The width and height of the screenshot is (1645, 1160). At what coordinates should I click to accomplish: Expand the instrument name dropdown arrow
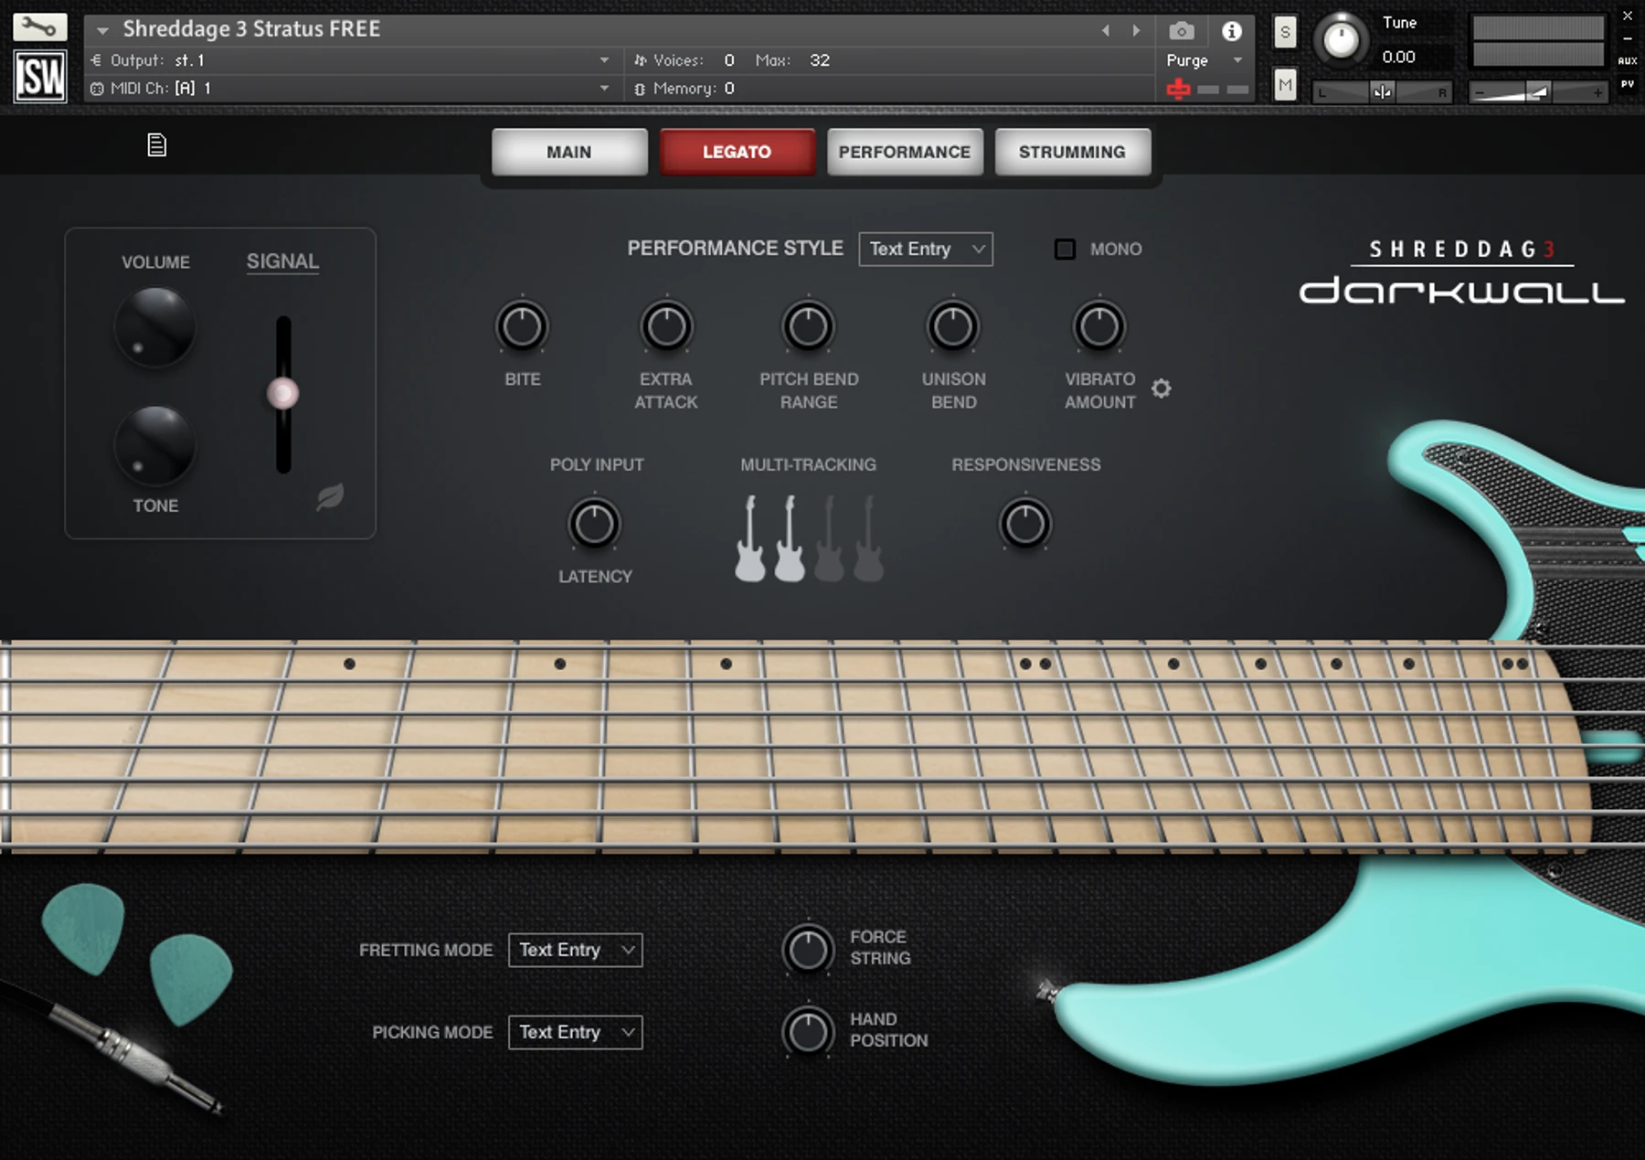tap(102, 30)
